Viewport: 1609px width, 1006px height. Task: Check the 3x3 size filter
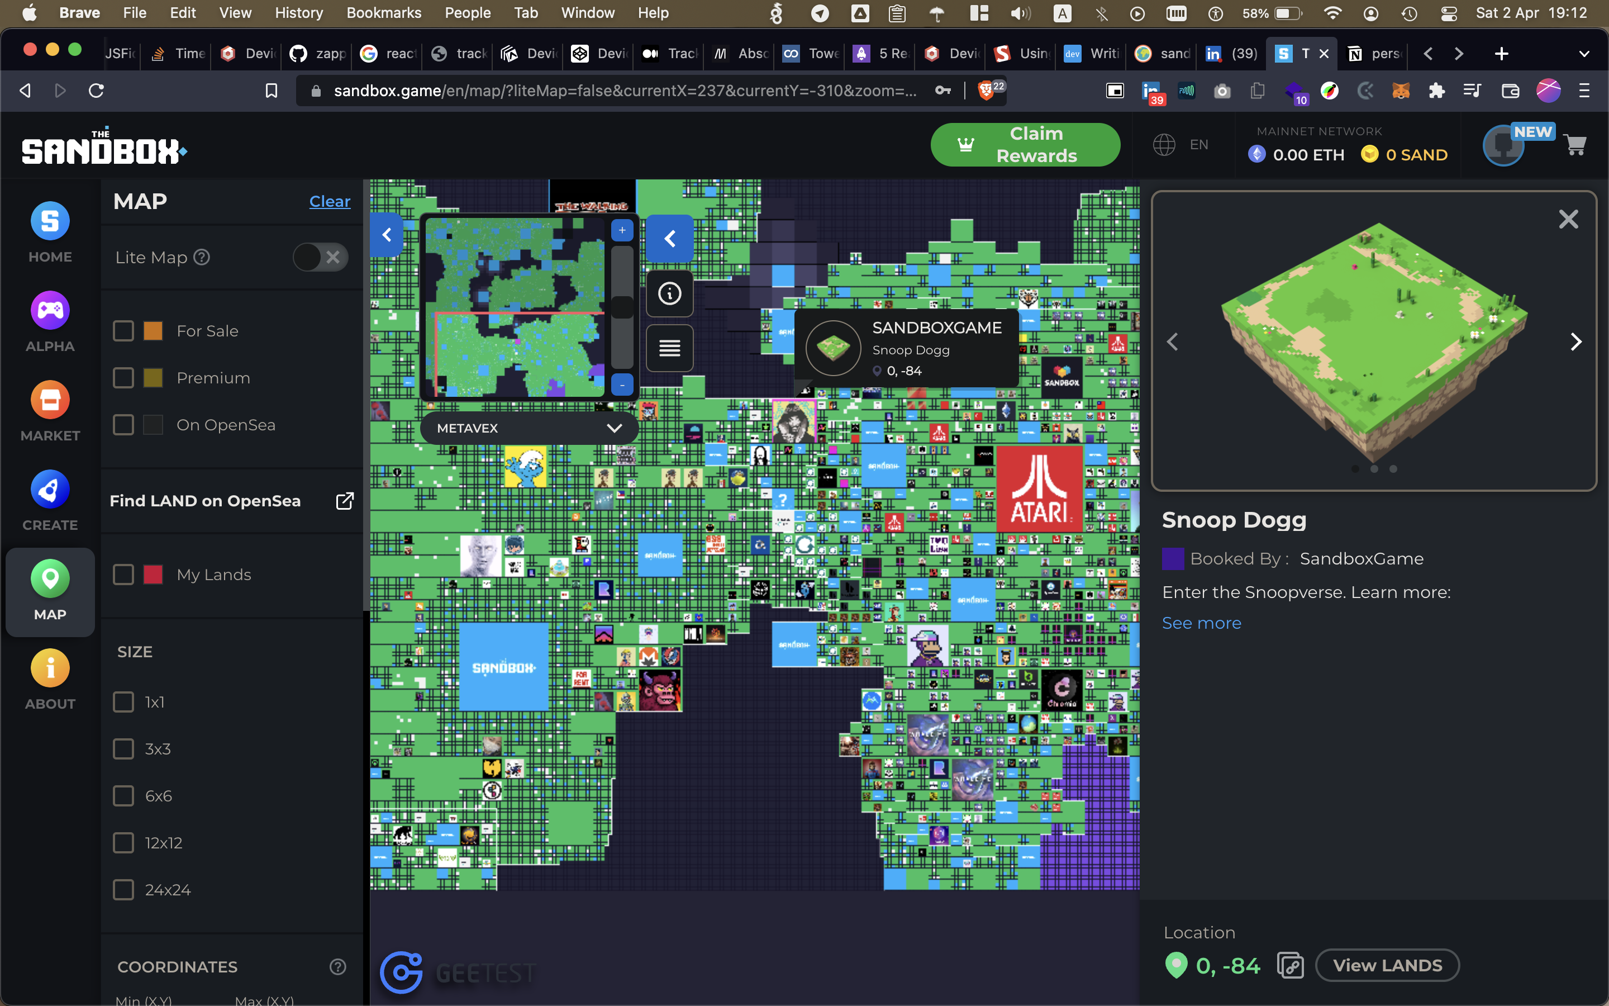123,749
